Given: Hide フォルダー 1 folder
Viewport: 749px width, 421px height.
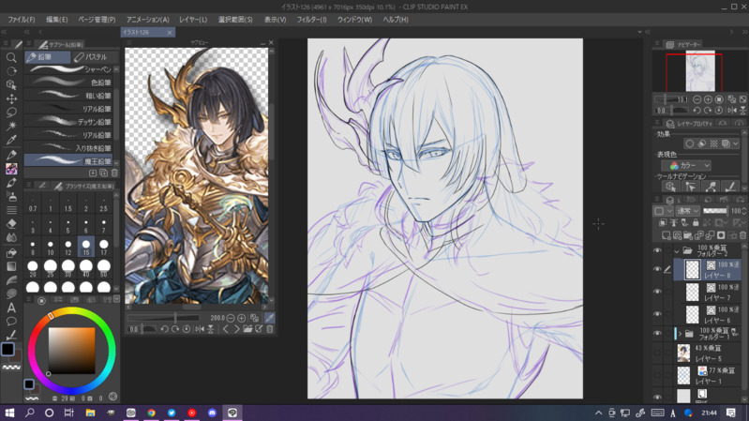Looking at the screenshot, I should pos(657,333).
